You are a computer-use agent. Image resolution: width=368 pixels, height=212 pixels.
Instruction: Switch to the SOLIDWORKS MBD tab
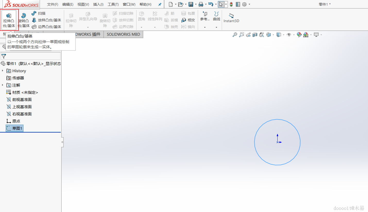tap(123, 34)
